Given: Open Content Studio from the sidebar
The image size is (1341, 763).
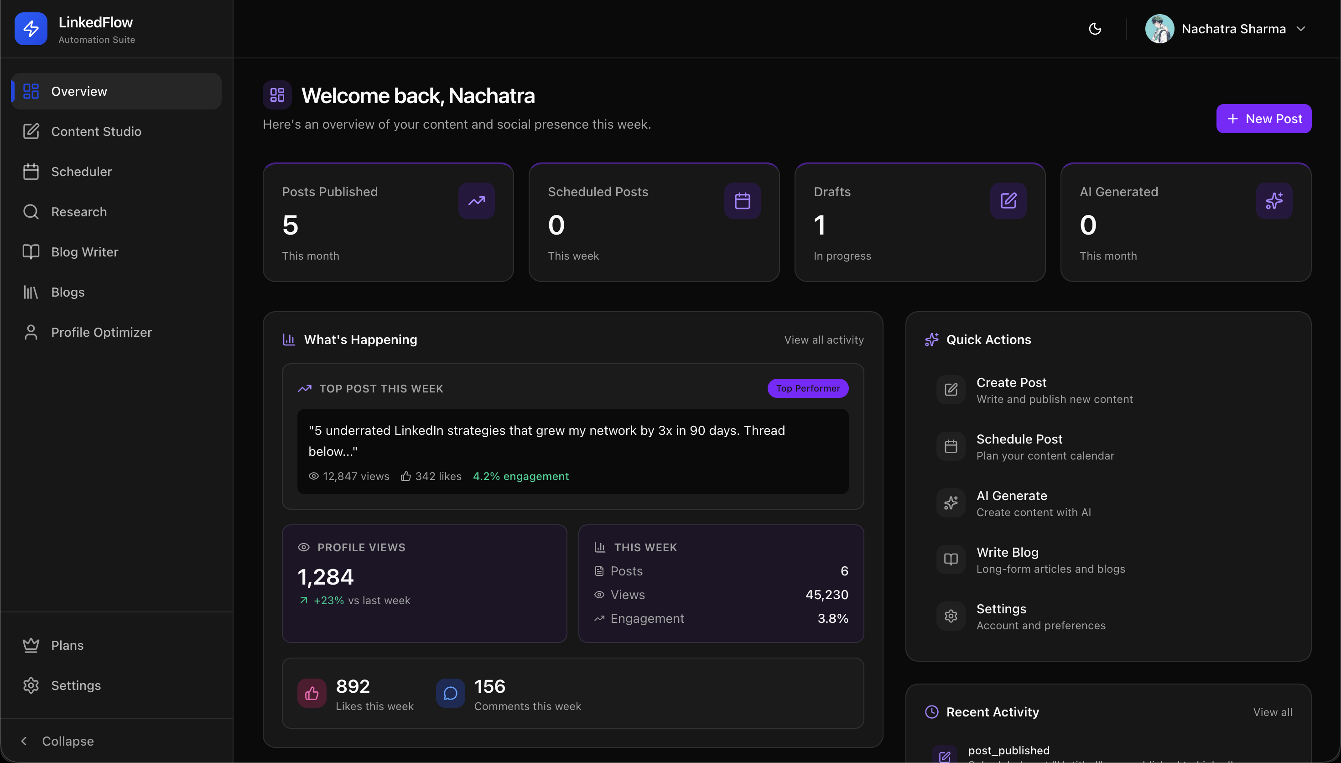Looking at the screenshot, I should [x=116, y=131].
